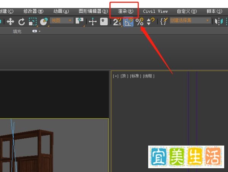The image size is (228, 172).
Task: Toggle Percent Snap button
Action: 139,22
